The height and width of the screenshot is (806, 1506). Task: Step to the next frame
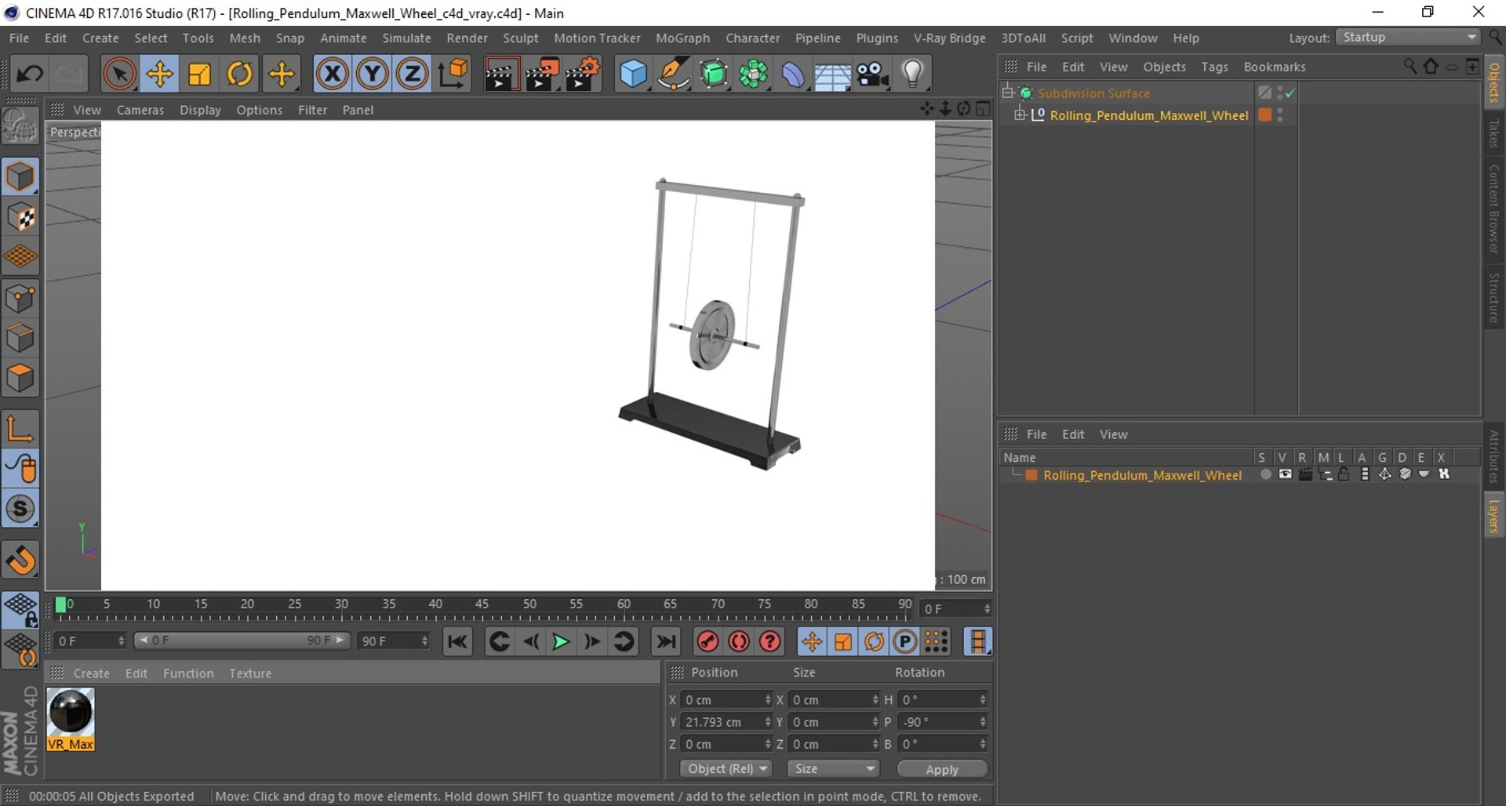click(592, 642)
